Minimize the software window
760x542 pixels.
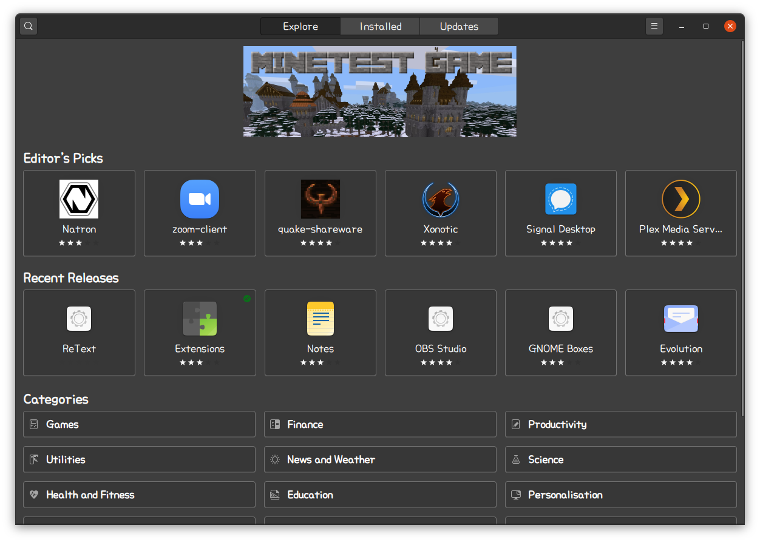coord(682,26)
